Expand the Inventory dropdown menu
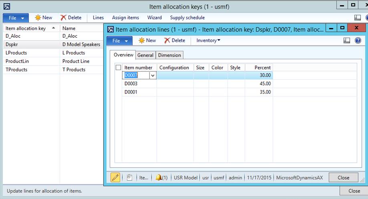368x199 pixels. 208,40
